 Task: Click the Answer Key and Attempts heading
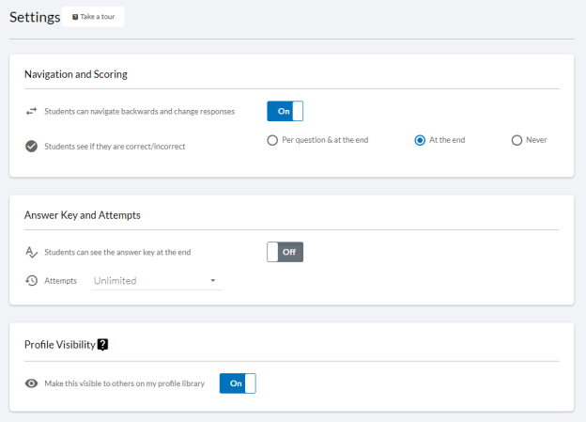tap(83, 215)
